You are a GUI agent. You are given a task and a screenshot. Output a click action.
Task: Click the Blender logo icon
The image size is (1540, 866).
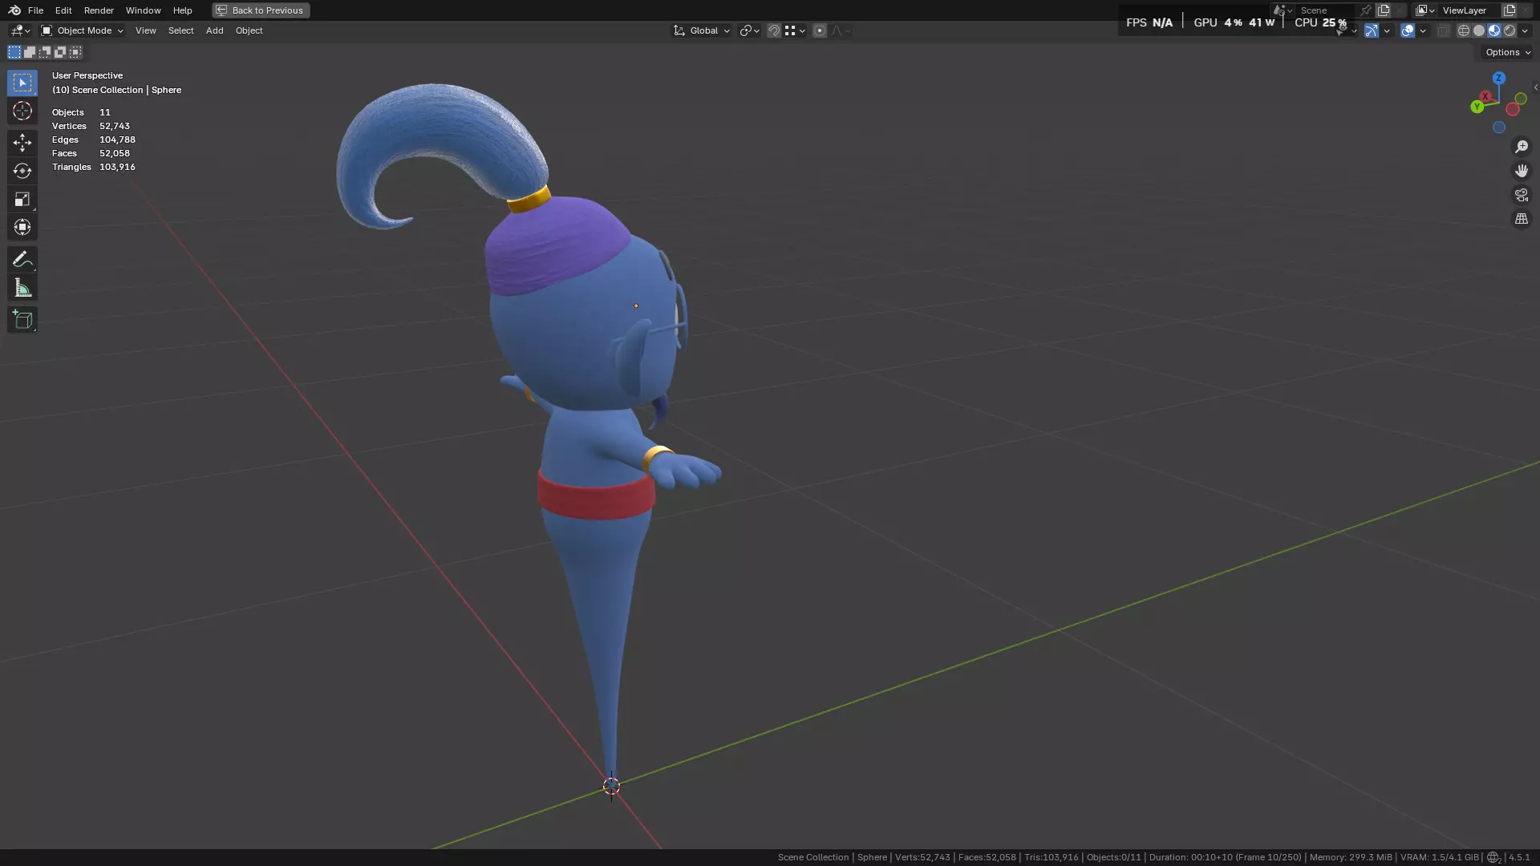point(14,10)
